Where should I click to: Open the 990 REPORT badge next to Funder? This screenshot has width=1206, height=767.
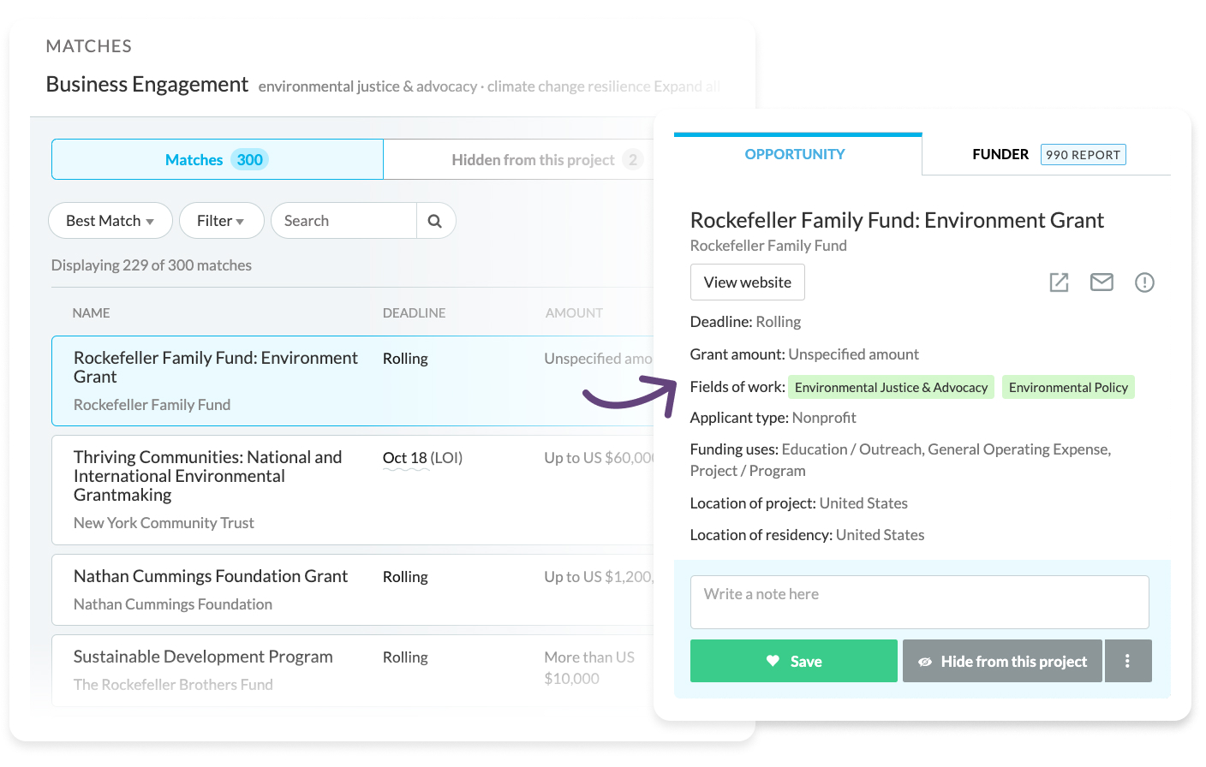coord(1083,154)
